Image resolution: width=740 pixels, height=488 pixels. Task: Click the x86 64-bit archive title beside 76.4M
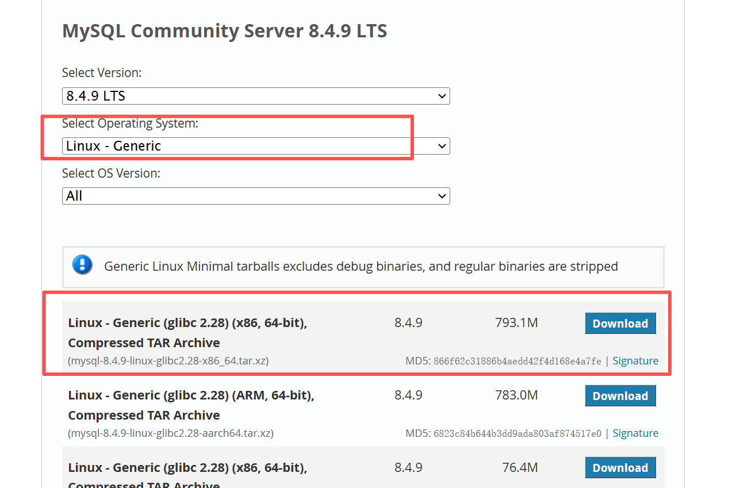pyautogui.click(x=187, y=475)
